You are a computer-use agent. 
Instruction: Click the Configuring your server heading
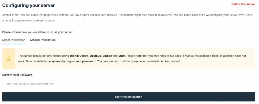28,5
